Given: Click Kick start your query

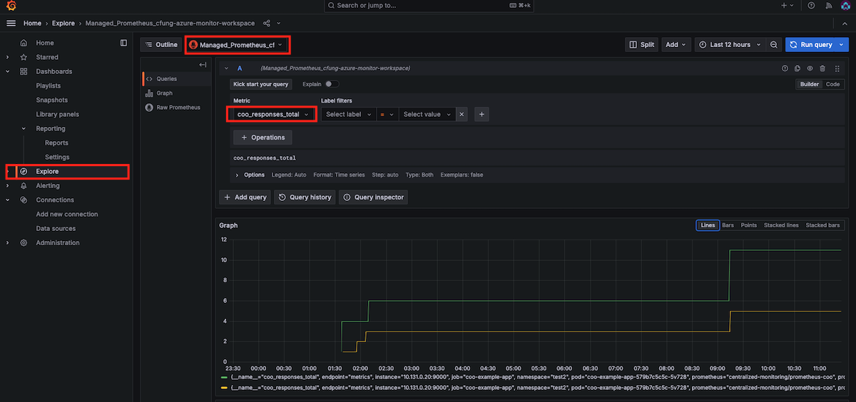Looking at the screenshot, I should click(x=261, y=84).
